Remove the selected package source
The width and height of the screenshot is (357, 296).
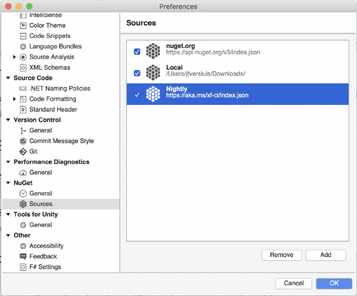click(x=282, y=255)
